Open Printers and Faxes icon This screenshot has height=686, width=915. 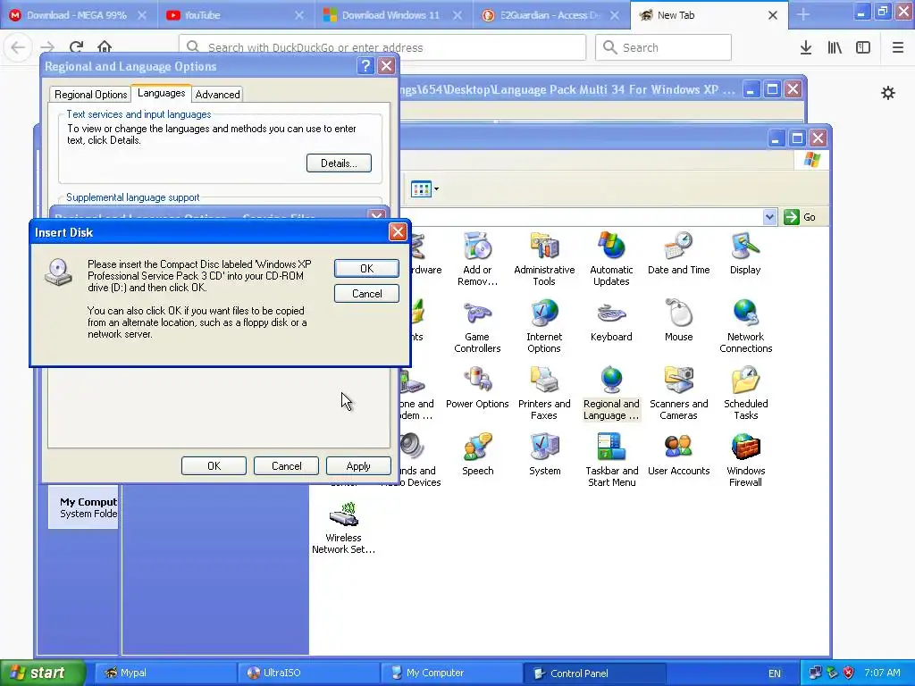[x=544, y=393]
